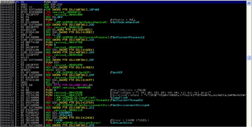Click hex bytes BF F6BBEA53
252x127 pixels.
30,113
